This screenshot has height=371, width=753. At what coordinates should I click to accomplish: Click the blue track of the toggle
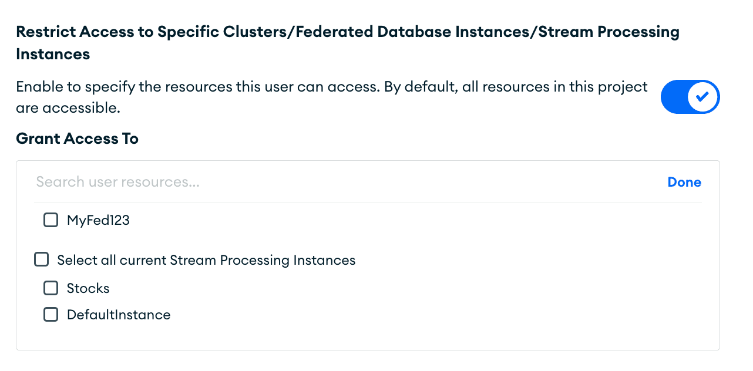pos(674,97)
